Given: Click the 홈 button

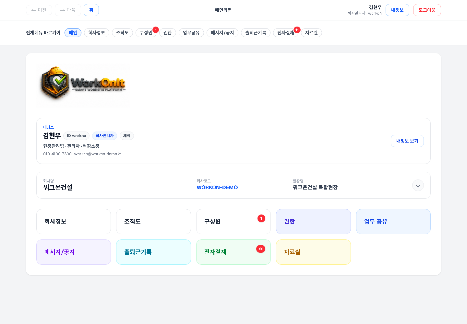Looking at the screenshot, I should tap(91, 10).
